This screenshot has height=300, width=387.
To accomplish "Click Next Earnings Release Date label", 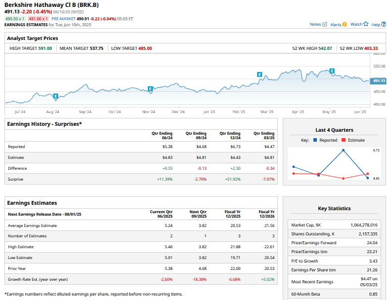I will [44, 215].
